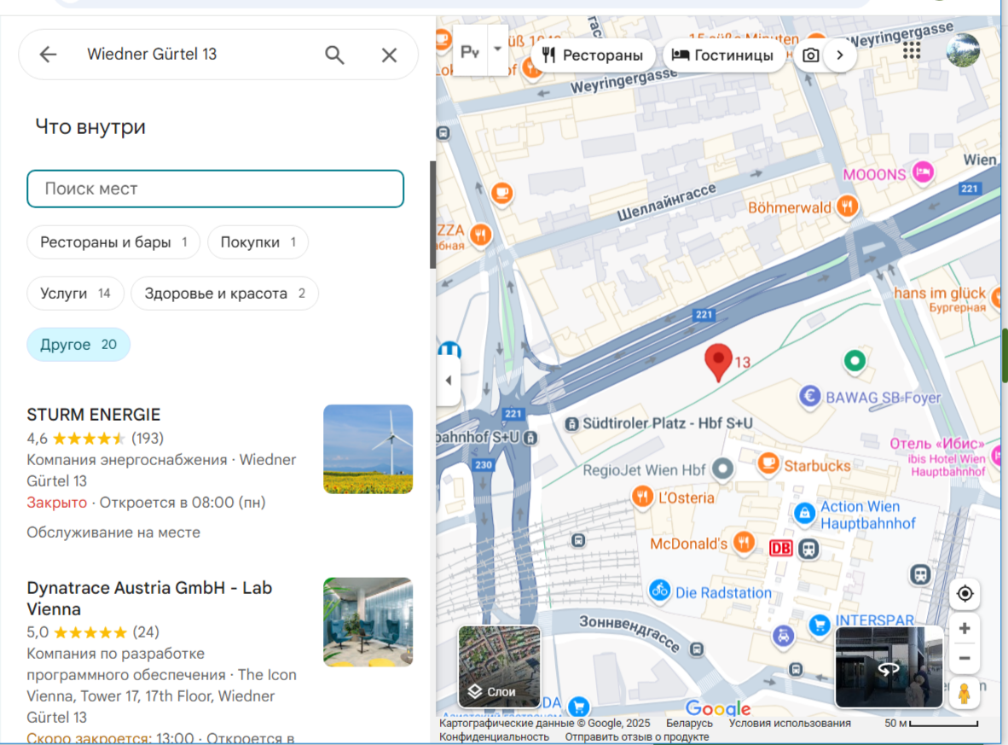This screenshot has width=1008, height=745.
Task: Select the green circle map marker
Action: coord(854,360)
